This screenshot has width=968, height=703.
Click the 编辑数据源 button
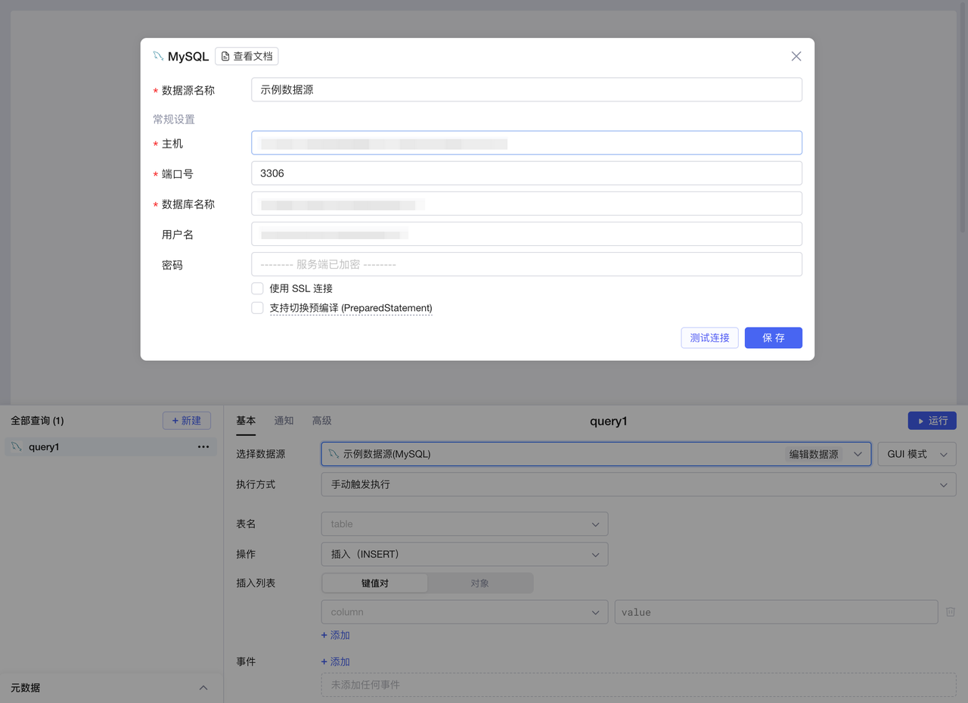[814, 454]
